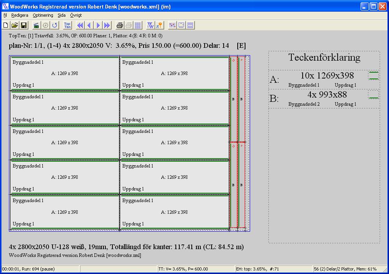
Task: Click the blue restart arrow icon
Action: point(54,25)
